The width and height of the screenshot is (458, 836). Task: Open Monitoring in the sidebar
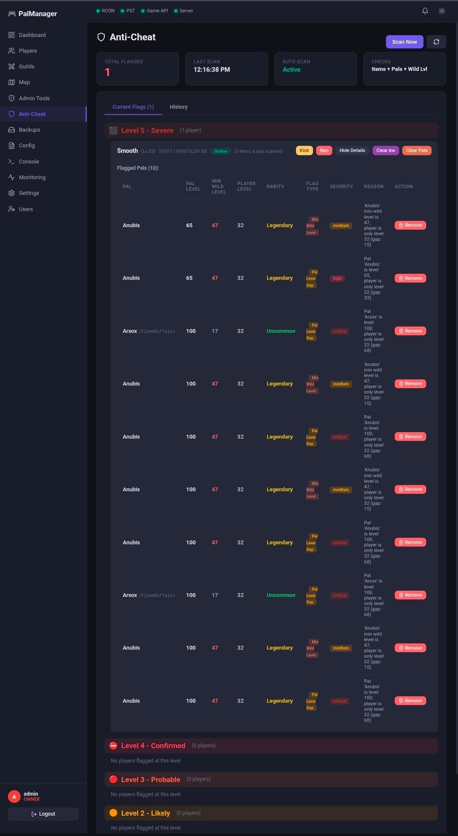(32, 177)
